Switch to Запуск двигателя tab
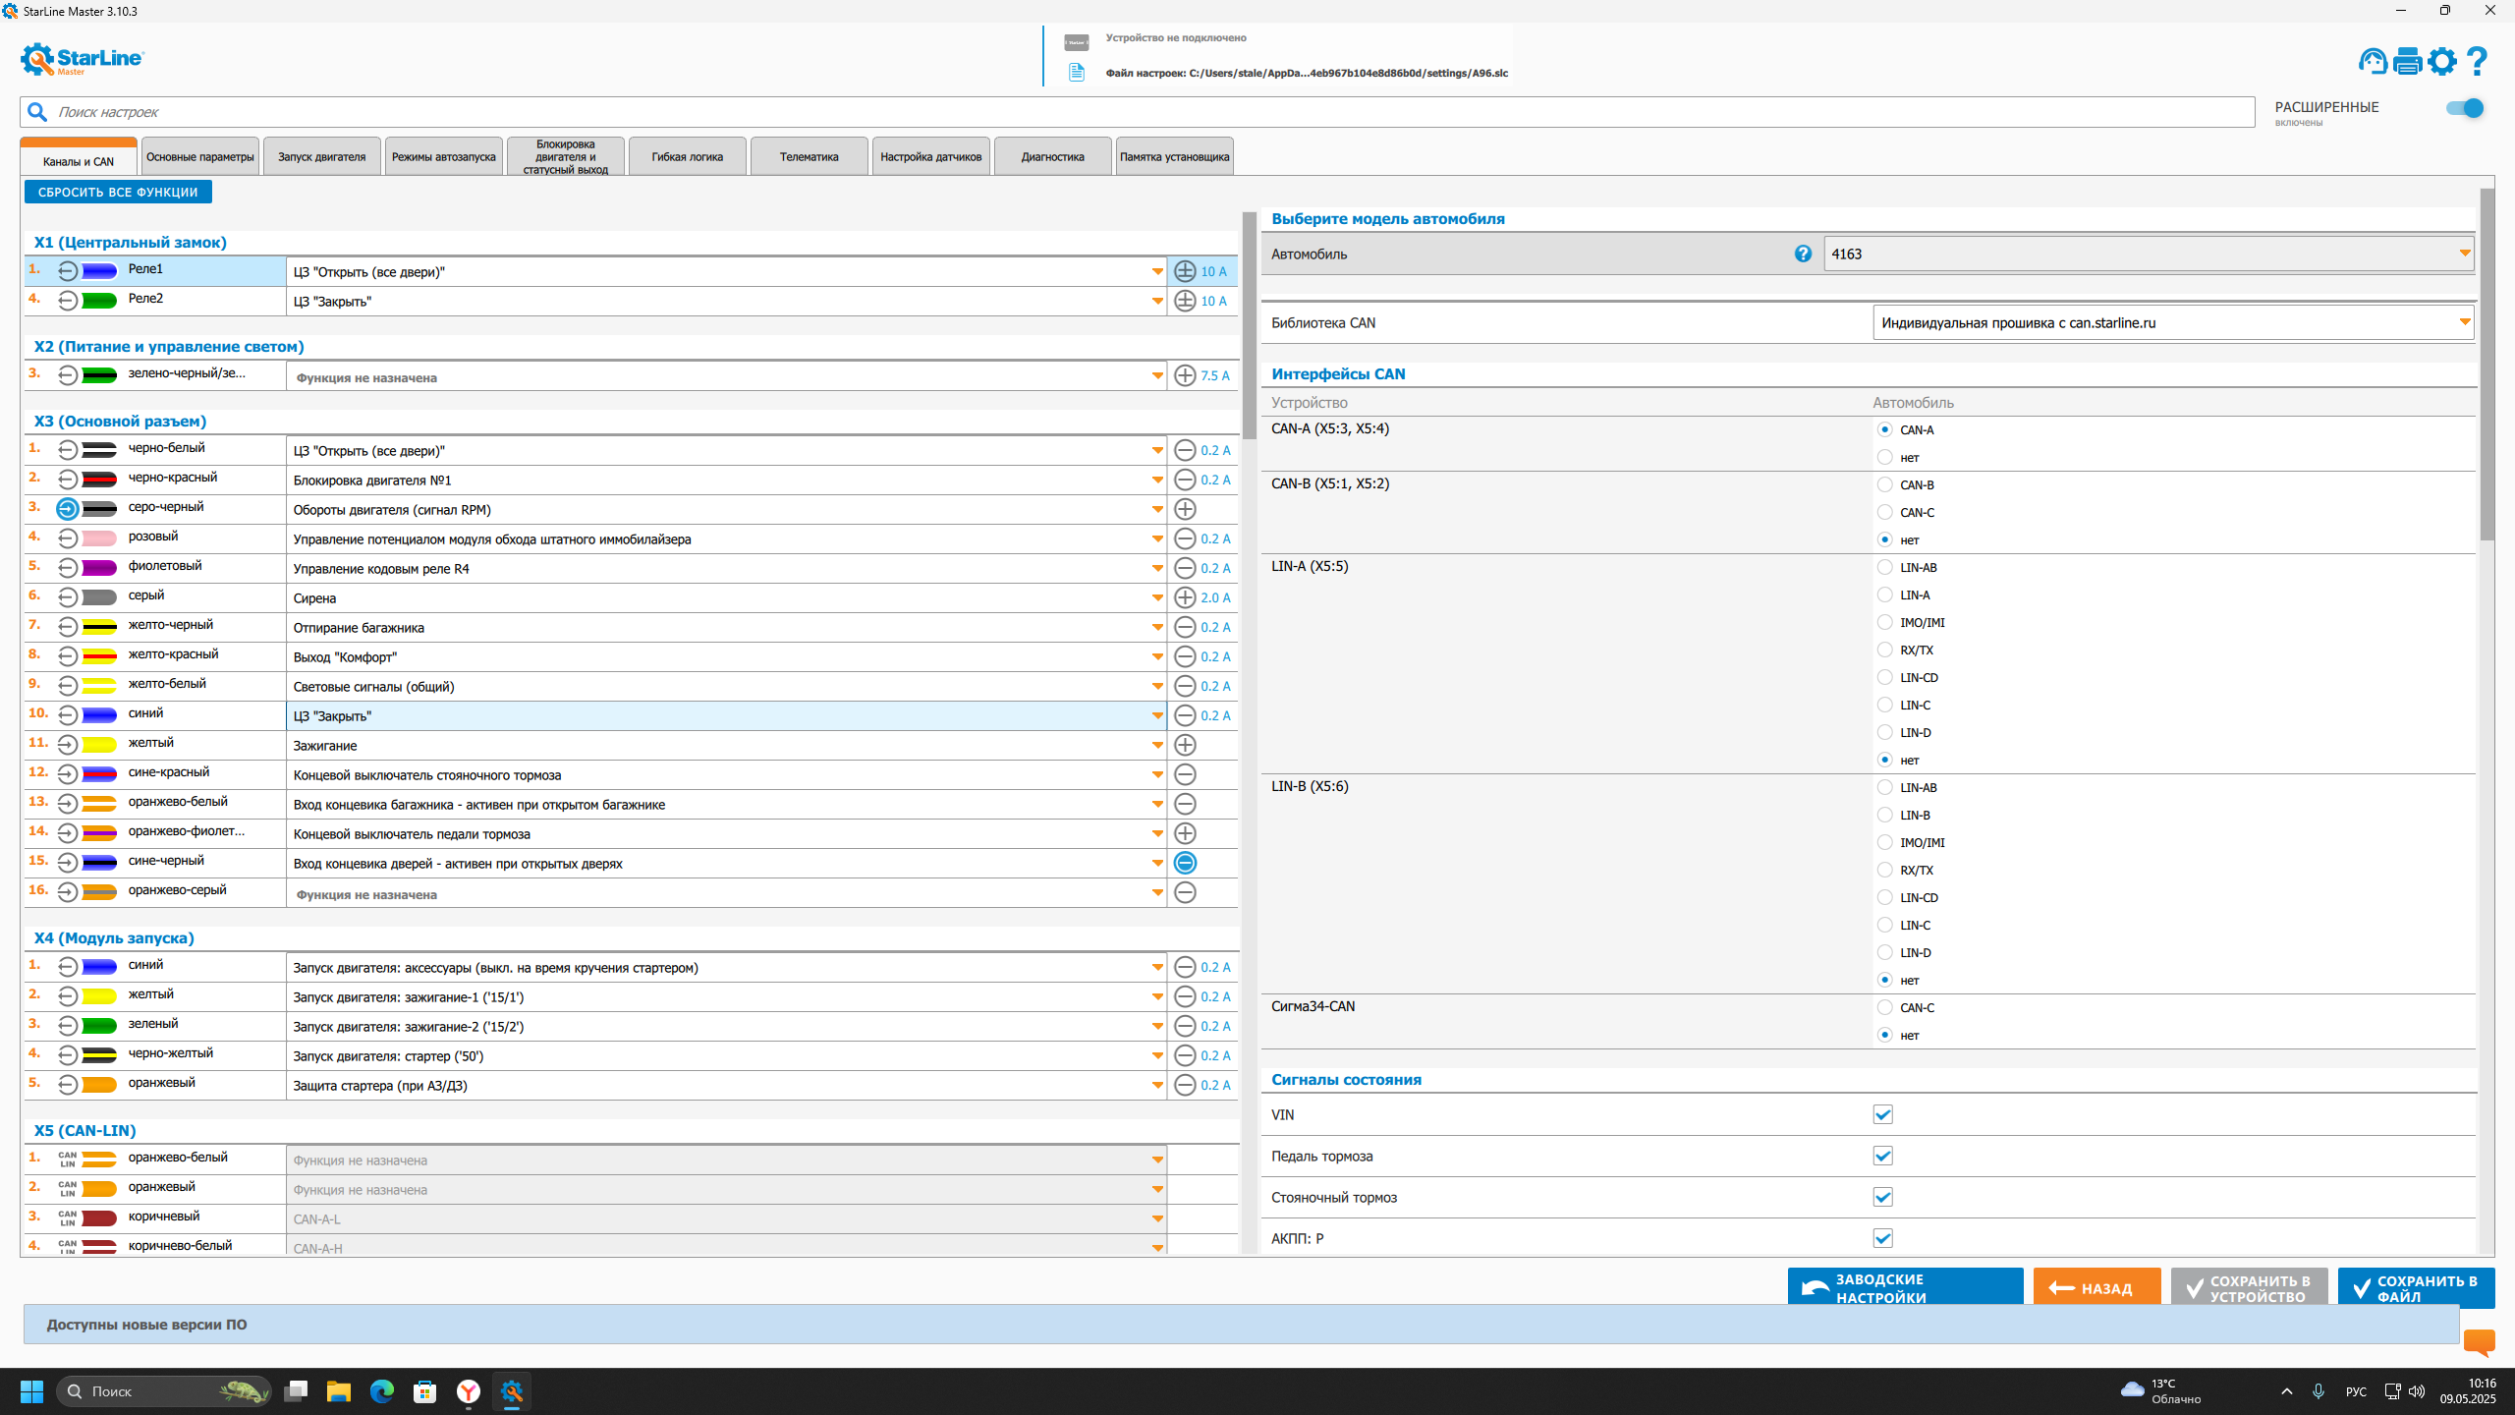2515x1415 pixels. (x=322, y=156)
